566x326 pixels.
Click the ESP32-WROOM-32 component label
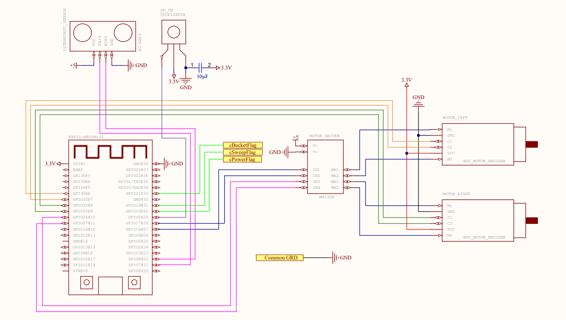pos(86,137)
